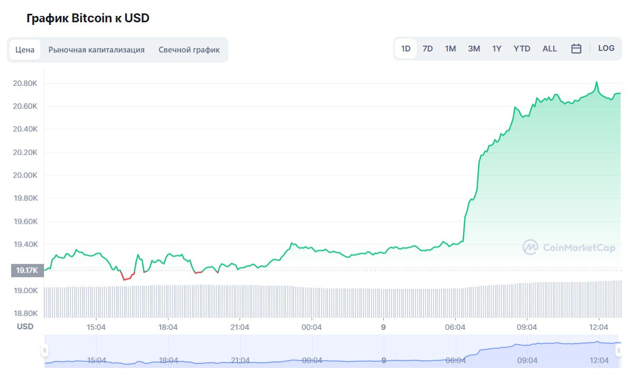The height and width of the screenshot is (377, 628).
Task: Select the ALL time range
Action: click(x=549, y=48)
